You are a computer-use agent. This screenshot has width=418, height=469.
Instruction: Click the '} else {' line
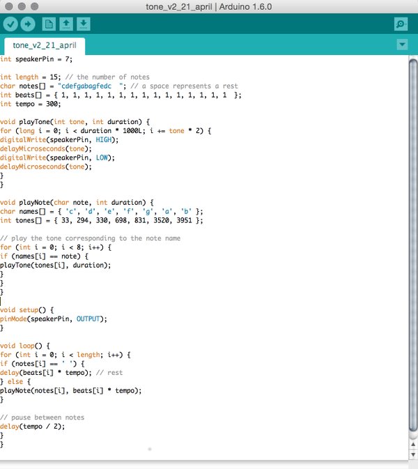click(x=15, y=382)
